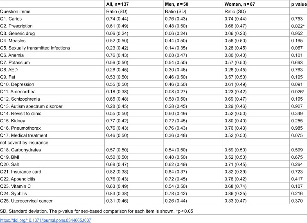Select the Q2 Prescription p value 0.022*
The image size is (307, 223).
pyautogui.click(x=298, y=26)
